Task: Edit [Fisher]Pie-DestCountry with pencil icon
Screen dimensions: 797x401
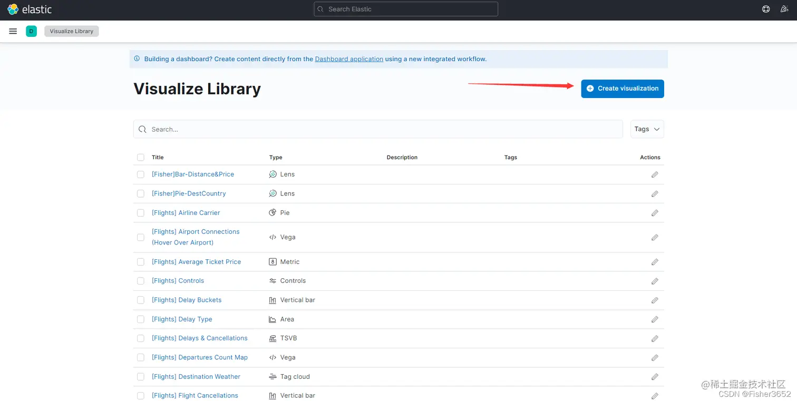Action: [655, 194]
